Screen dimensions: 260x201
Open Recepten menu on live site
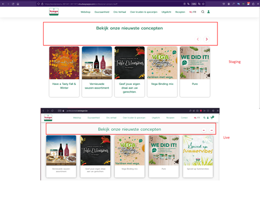[x=170, y=118]
